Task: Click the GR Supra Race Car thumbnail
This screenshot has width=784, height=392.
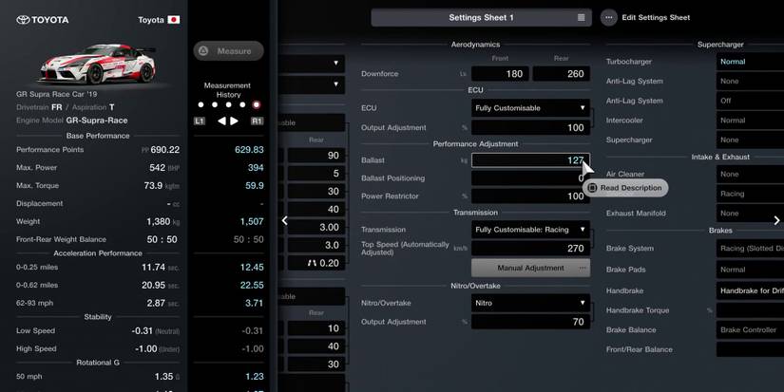Action: (x=98, y=64)
